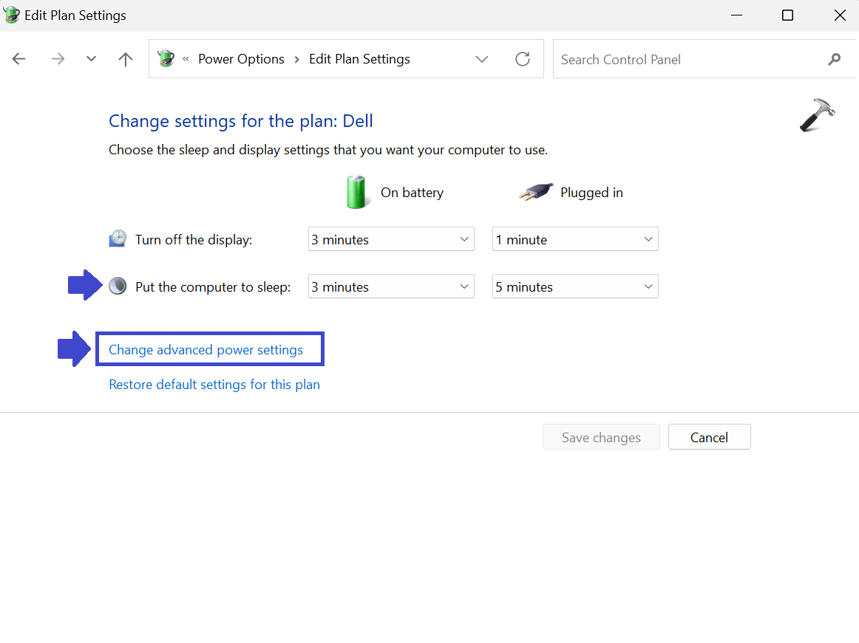The height and width of the screenshot is (643, 859).
Task: Refresh the Control Panel page
Action: [x=523, y=59]
